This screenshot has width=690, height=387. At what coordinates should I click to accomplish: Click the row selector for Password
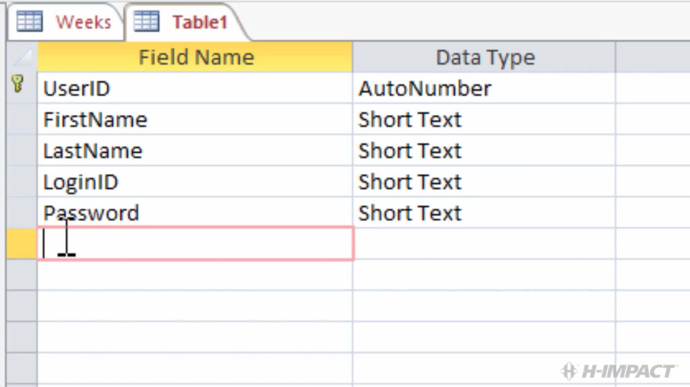[22, 213]
